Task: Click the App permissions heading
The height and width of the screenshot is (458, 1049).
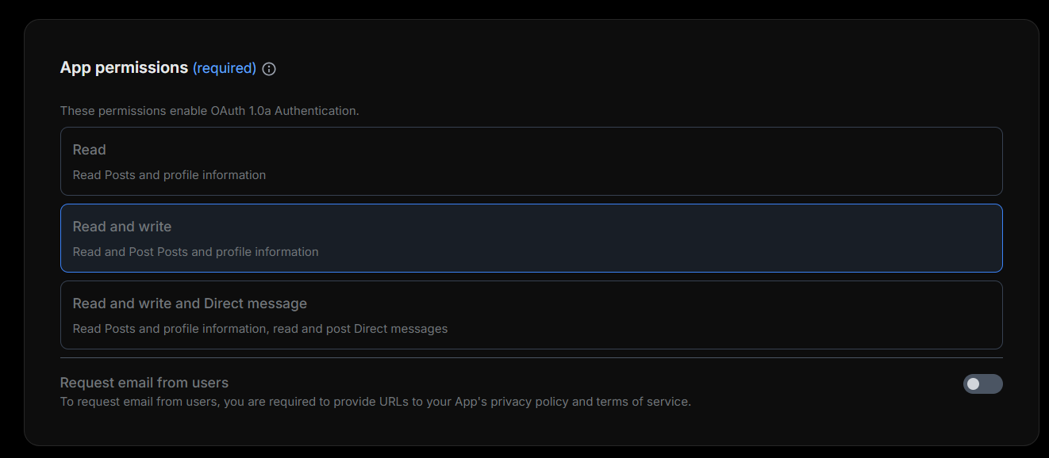Action: click(124, 68)
